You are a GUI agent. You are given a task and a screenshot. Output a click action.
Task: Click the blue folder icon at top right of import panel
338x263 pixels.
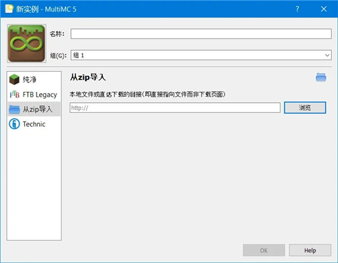321,78
